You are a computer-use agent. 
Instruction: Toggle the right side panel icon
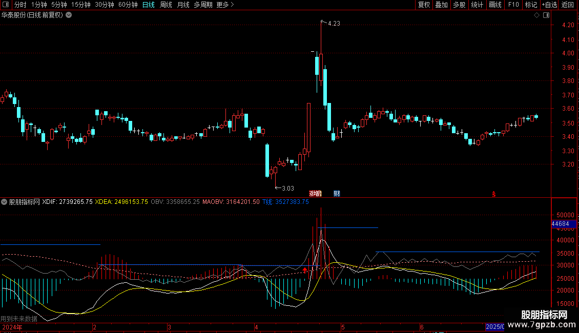point(546,15)
